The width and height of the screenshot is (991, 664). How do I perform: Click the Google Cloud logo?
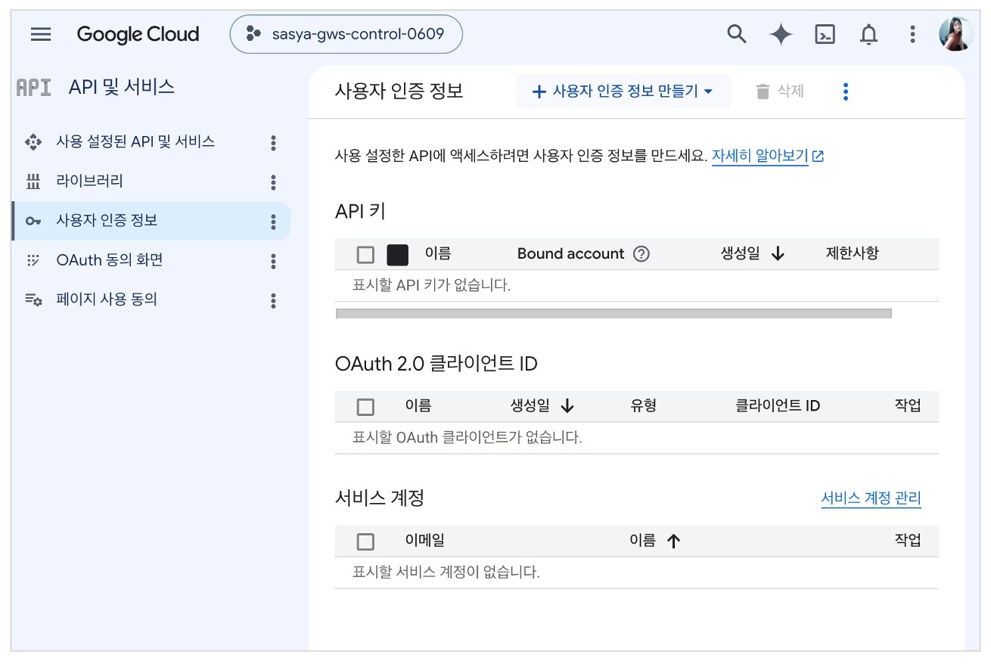point(138,35)
